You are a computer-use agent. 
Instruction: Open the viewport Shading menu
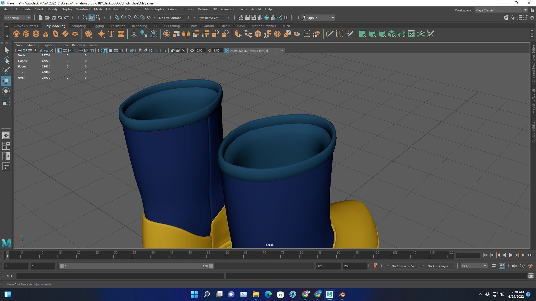(33, 45)
